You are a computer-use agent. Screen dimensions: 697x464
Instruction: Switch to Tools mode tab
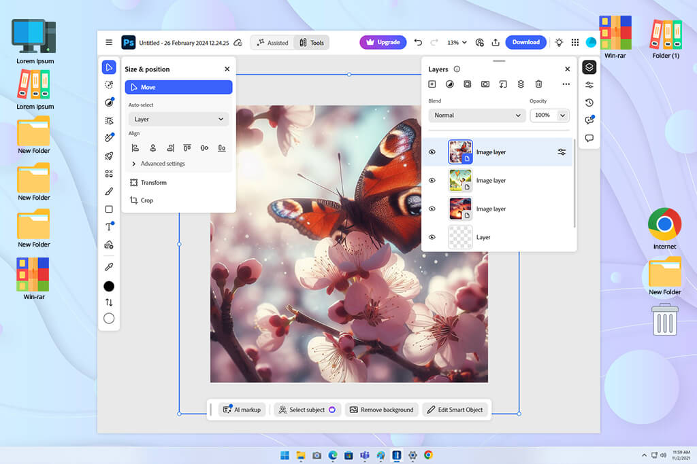tap(312, 43)
